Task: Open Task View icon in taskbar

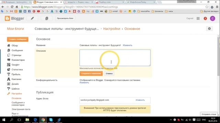Action: pos(19,120)
